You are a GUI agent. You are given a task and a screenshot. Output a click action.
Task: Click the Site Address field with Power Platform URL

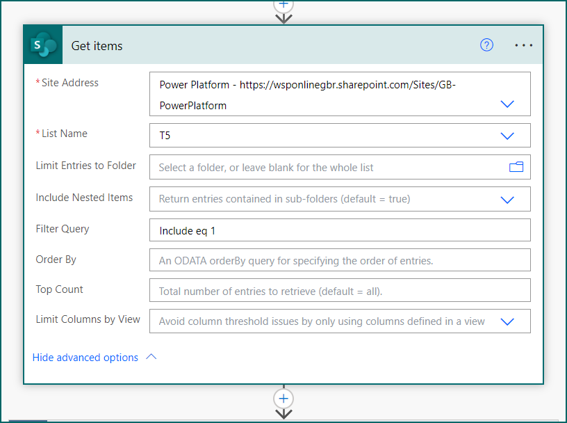[x=340, y=94]
